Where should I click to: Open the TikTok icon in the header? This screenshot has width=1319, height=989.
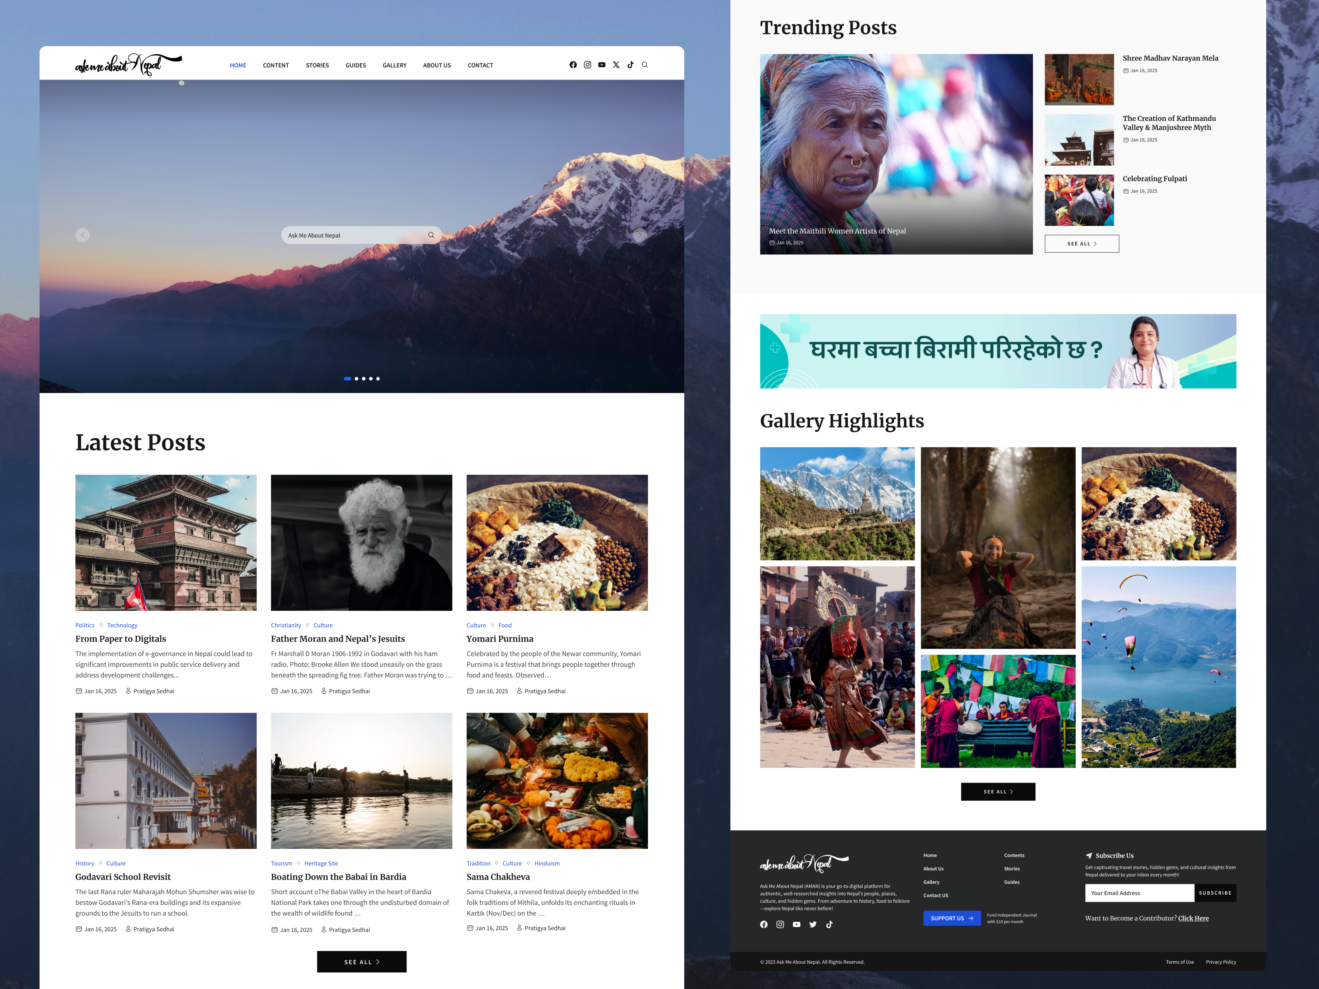(x=630, y=64)
